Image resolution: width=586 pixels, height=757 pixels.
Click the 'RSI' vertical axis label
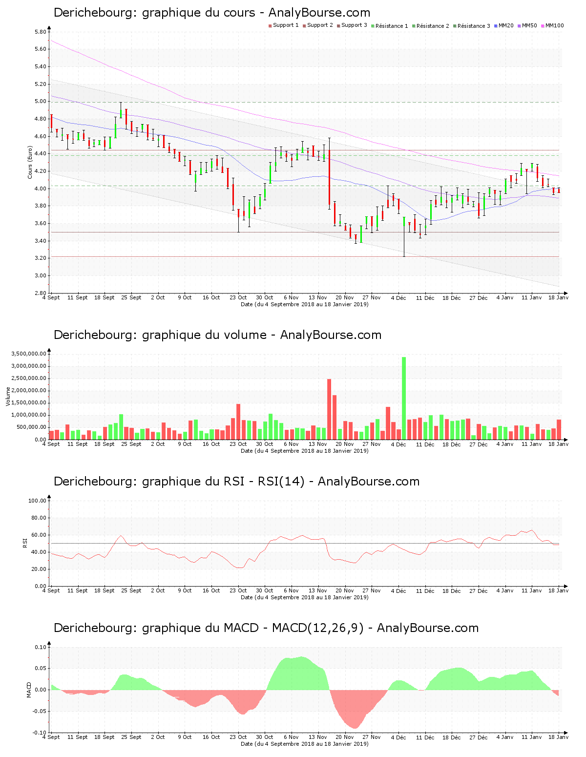pyautogui.click(x=25, y=543)
